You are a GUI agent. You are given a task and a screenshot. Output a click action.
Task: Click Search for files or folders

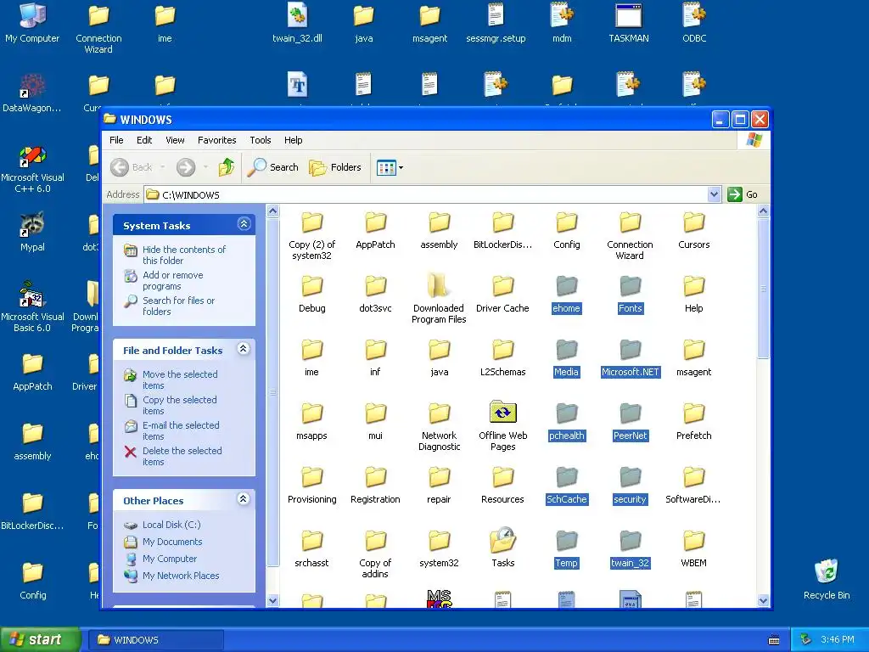pos(178,306)
